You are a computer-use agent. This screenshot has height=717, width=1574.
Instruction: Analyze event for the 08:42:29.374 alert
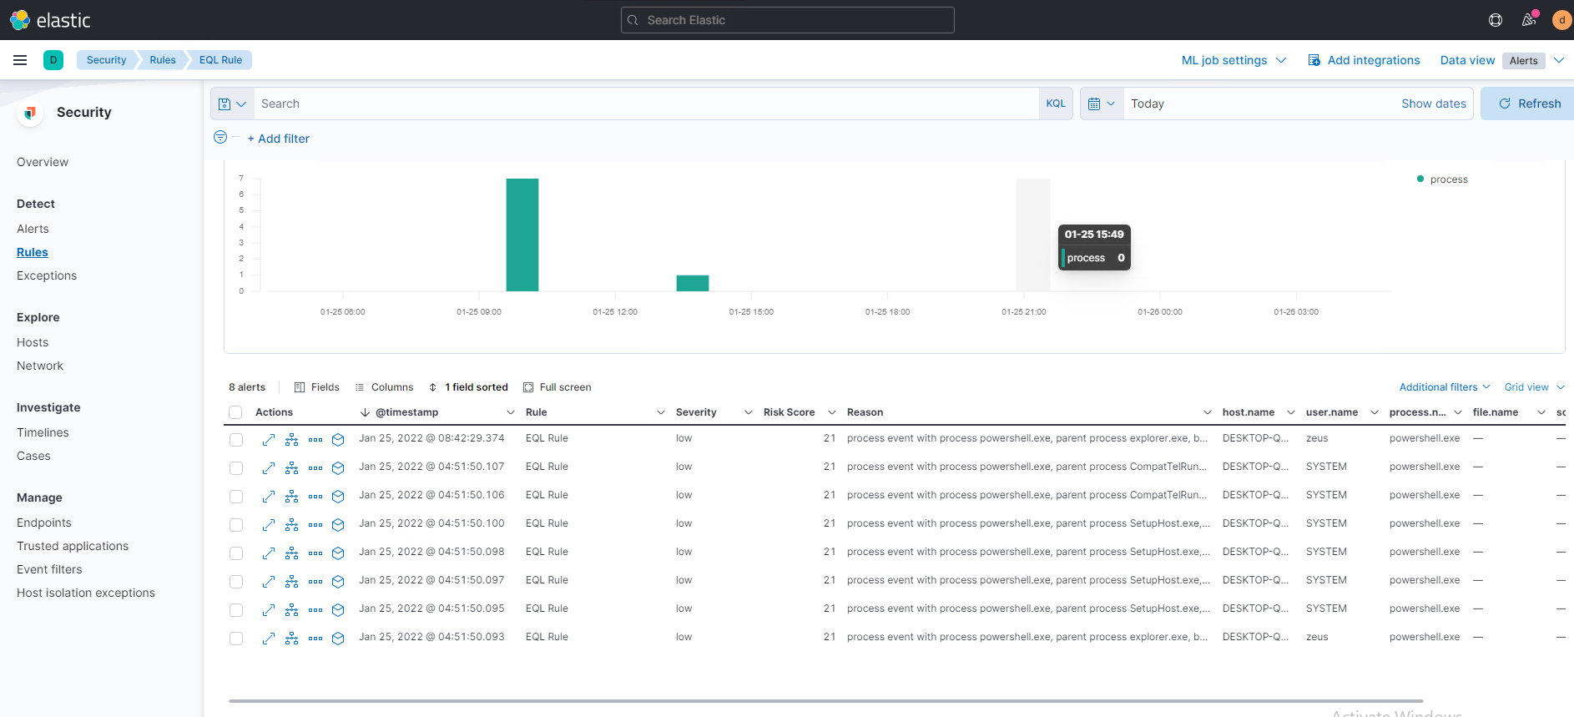[291, 439]
